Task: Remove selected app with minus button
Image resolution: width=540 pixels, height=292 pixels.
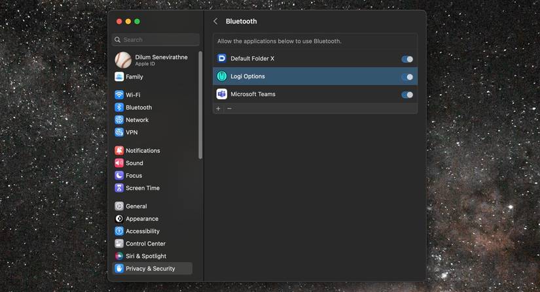Action: (x=229, y=108)
